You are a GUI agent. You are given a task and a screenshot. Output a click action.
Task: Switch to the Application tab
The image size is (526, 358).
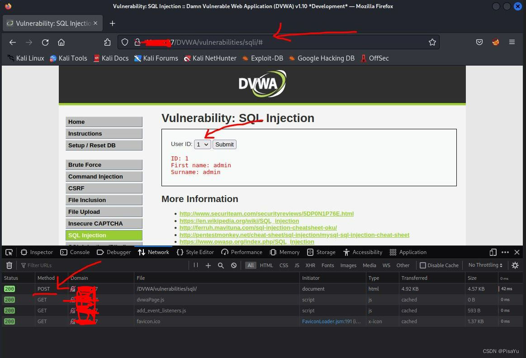tap(408, 252)
